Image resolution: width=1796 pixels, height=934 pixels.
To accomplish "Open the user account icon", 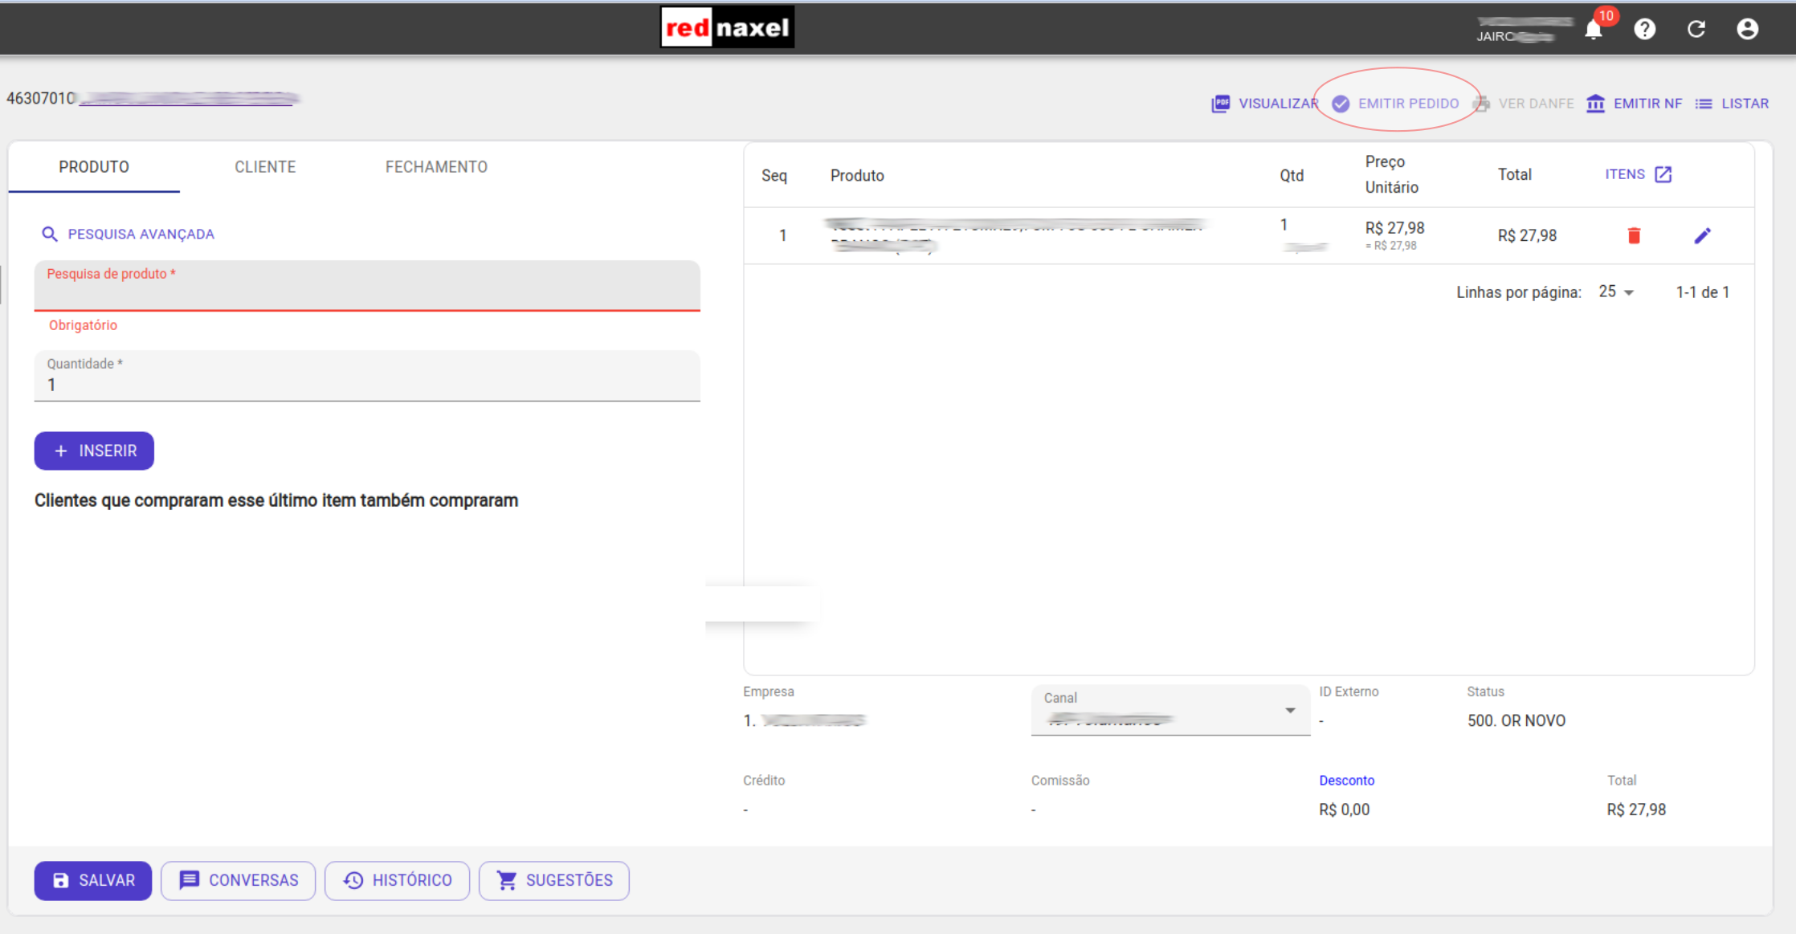I will point(1747,30).
